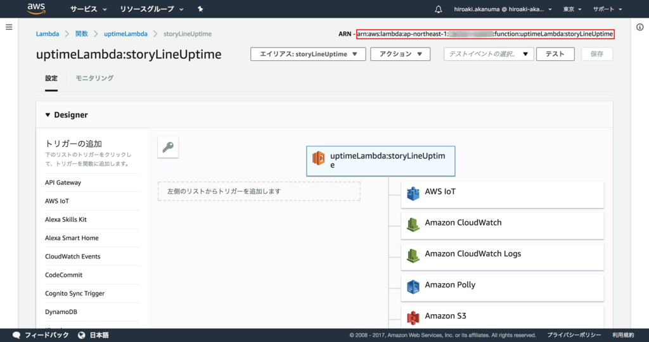649x342 pixels.
Task: Click the feedback speech bubble icon
Action: tap(16, 335)
